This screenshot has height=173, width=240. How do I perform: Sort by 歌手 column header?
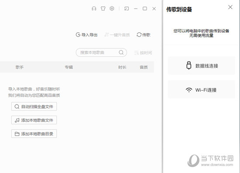20,67
